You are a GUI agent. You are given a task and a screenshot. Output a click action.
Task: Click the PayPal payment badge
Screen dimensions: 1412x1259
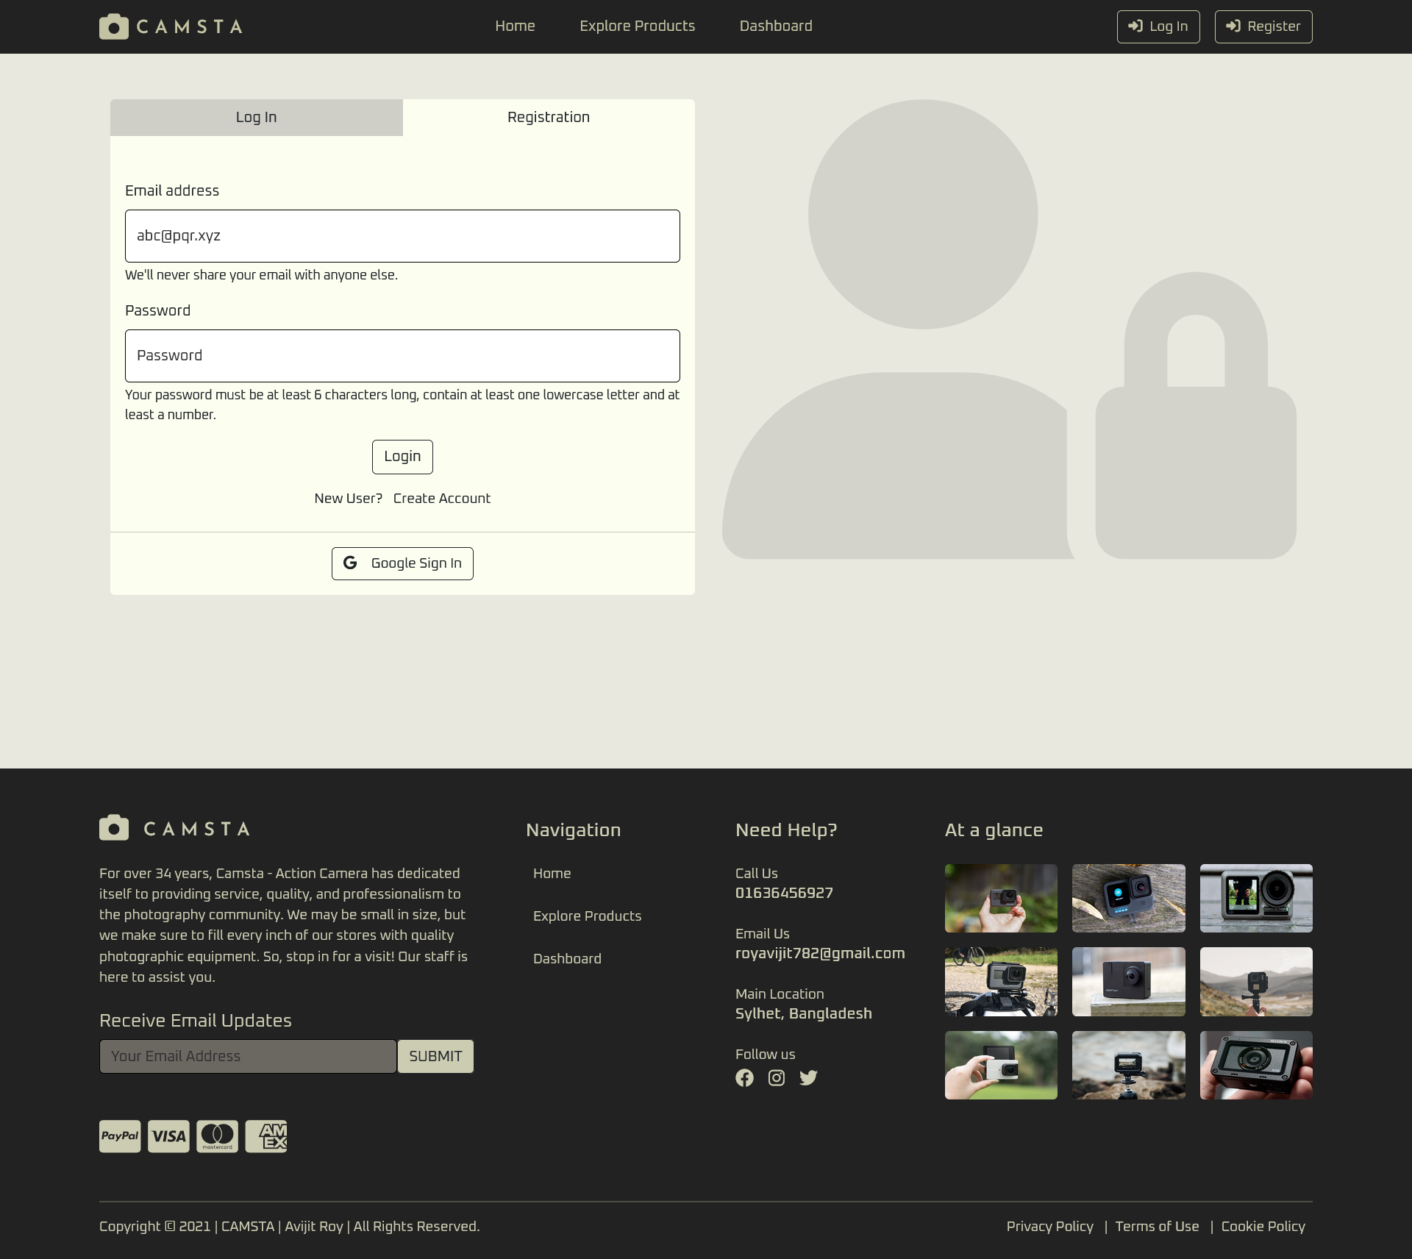tap(120, 1137)
